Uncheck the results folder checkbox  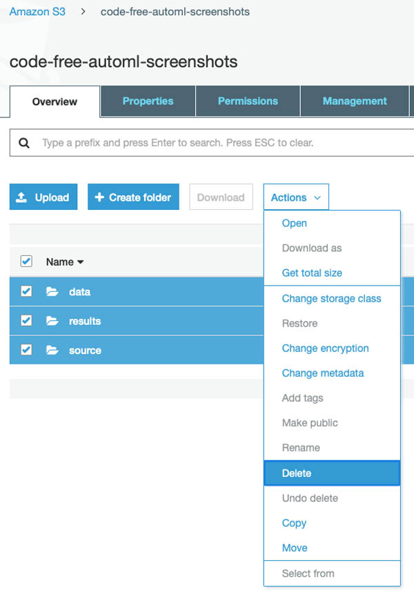tap(26, 320)
